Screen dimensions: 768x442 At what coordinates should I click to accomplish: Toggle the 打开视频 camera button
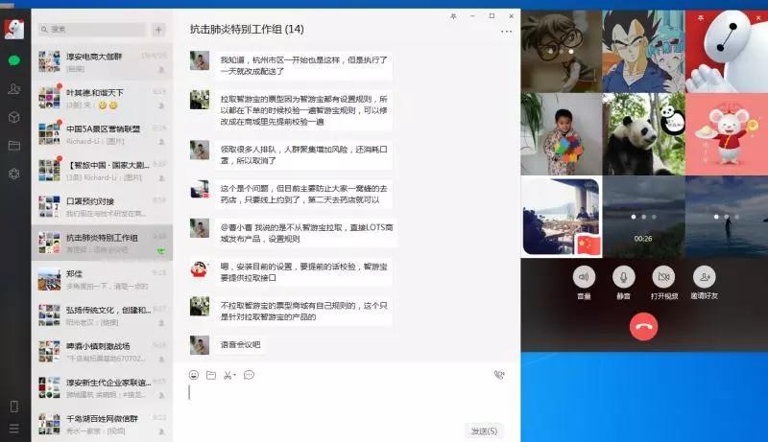(663, 277)
